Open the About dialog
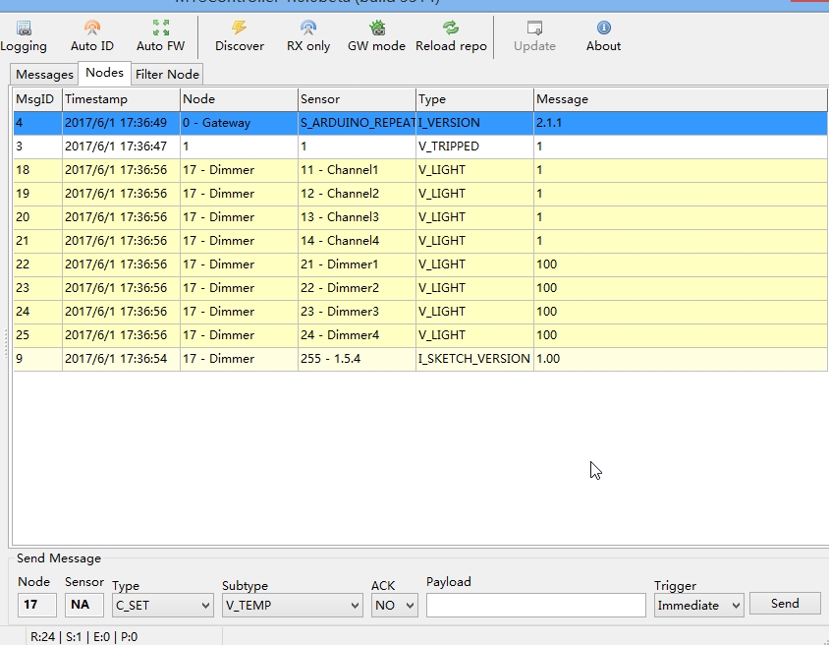 click(x=603, y=35)
